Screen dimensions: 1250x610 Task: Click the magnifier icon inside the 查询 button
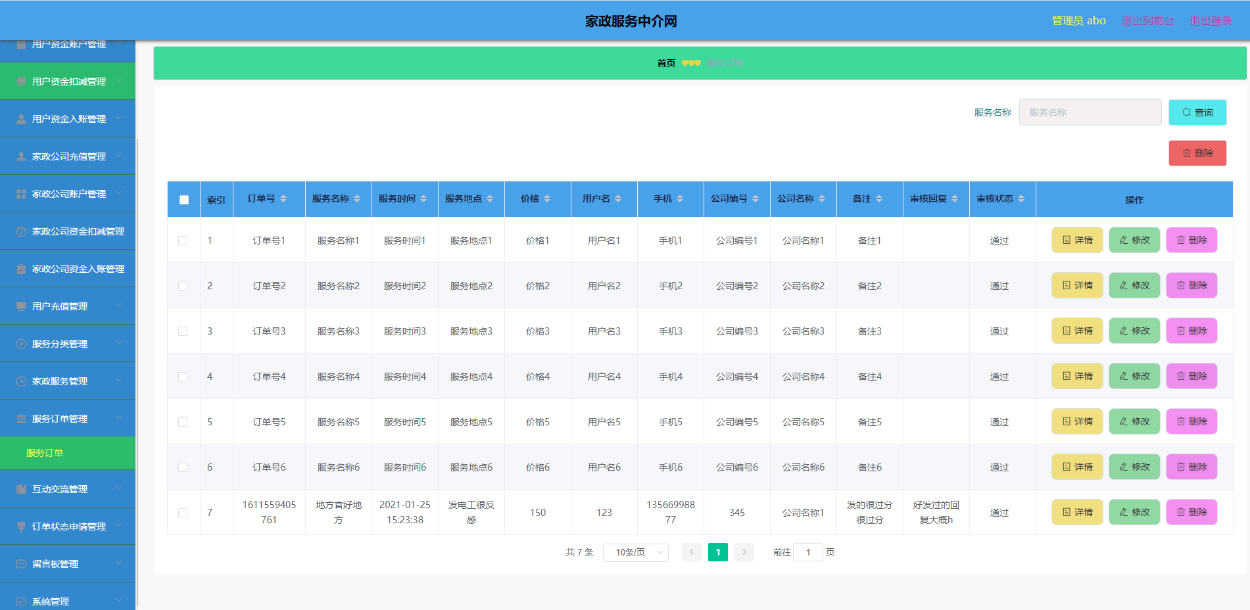pyautogui.click(x=1186, y=112)
